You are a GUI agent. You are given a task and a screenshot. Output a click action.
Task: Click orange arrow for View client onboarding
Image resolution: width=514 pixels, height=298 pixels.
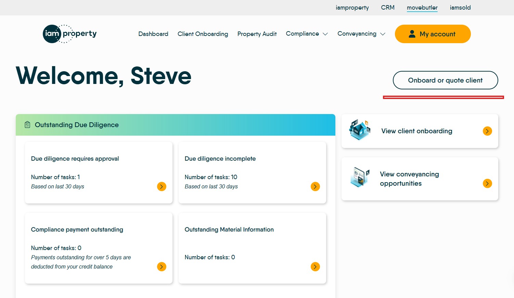[x=487, y=131]
